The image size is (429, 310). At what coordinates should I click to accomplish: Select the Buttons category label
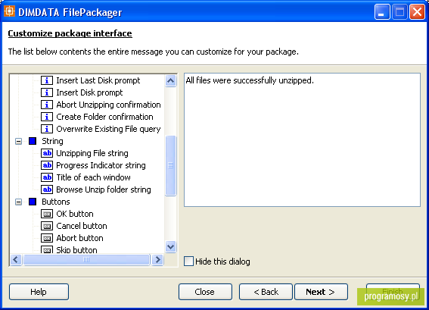click(56, 202)
